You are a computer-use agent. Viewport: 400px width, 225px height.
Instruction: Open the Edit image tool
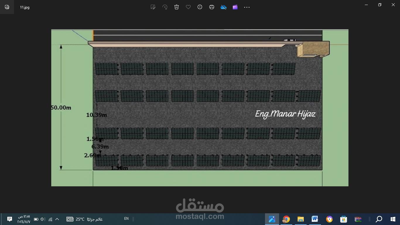153,7
